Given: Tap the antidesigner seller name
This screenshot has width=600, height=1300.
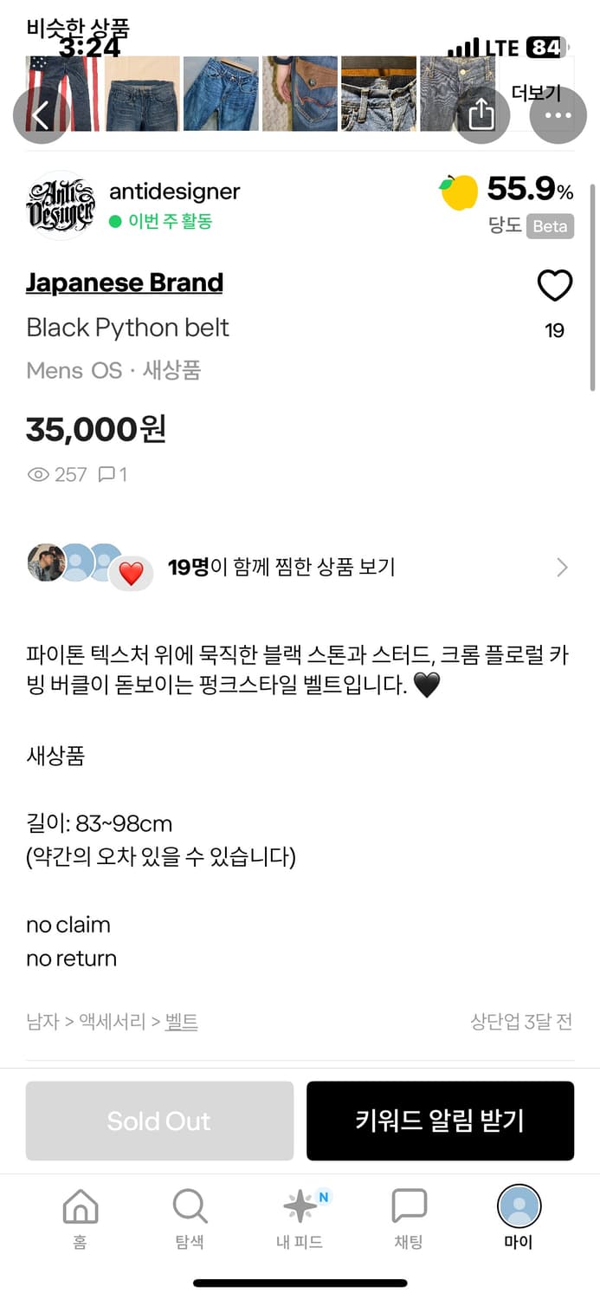Looking at the screenshot, I should (174, 192).
